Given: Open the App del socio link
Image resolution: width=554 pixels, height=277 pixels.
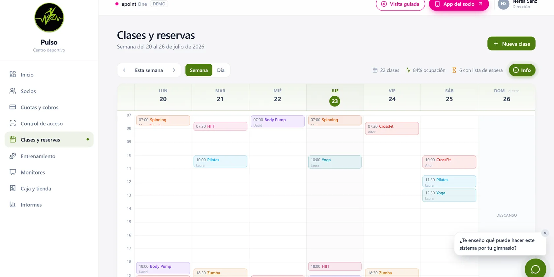Looking at the screenshot, I should click(459, 4).
